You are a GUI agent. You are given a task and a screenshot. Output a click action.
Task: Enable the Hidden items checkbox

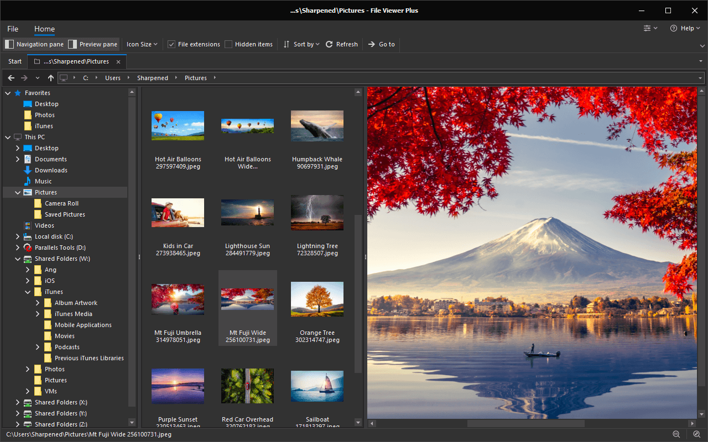pos(228,44)
